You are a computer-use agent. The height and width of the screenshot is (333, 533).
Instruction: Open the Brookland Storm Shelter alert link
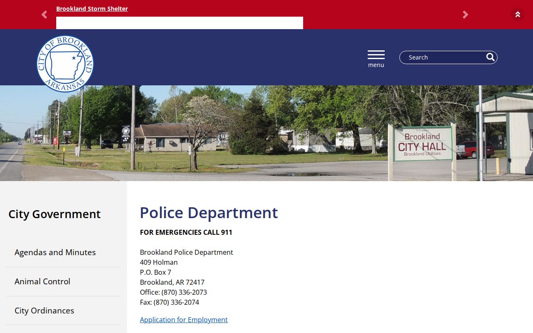(x=92, y=9)
